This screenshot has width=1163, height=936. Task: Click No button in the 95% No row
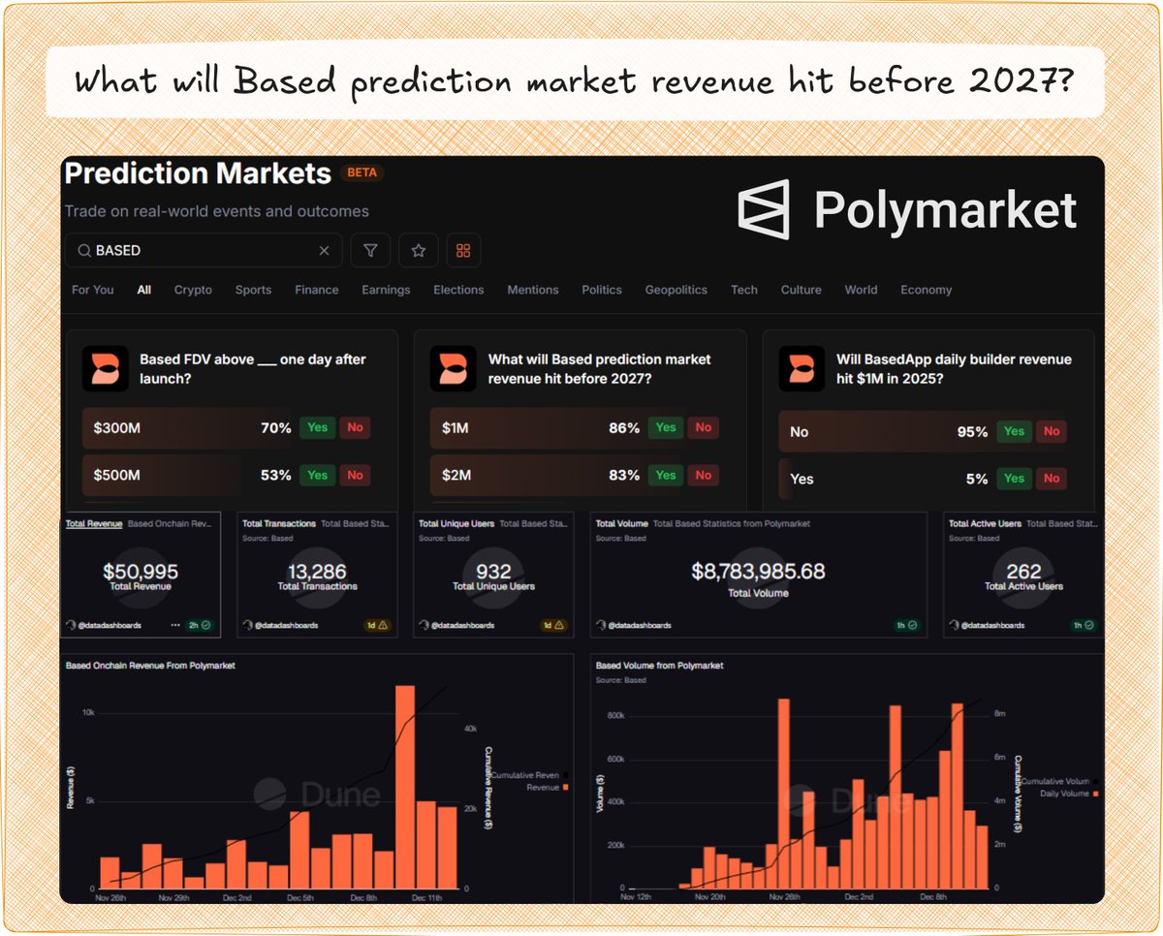pos(1052,431)
